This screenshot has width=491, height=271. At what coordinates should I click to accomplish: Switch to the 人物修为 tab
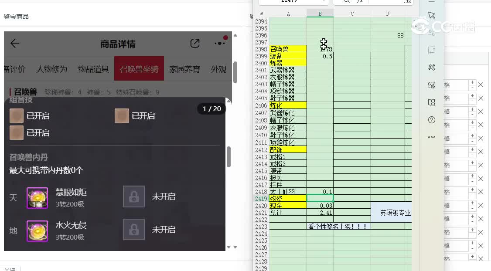pos(51,69)
